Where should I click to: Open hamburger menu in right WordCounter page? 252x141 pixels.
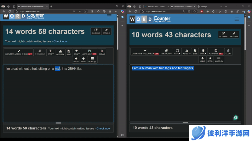click(237, 19)
